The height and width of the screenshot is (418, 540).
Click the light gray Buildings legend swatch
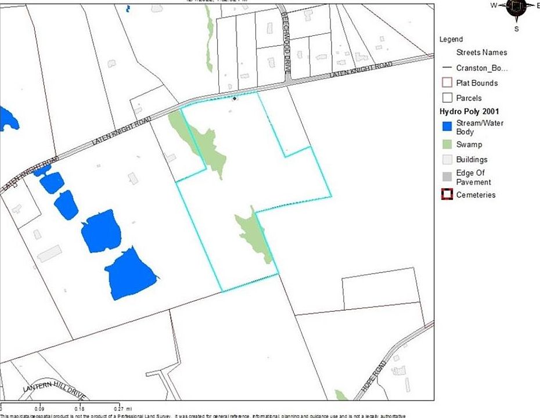[447, 160]
